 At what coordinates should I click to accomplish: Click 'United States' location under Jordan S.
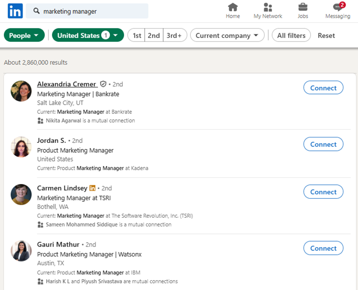coord(55,159)
